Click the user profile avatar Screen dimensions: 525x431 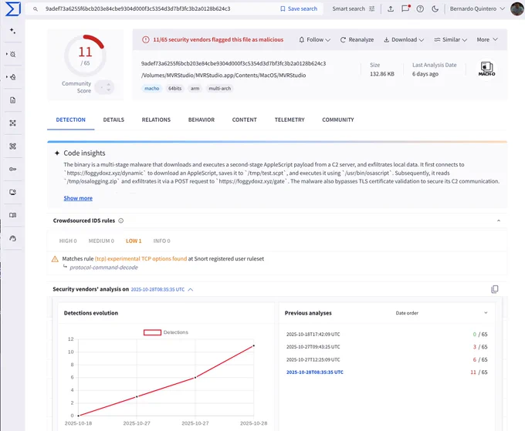coord(517,8)
